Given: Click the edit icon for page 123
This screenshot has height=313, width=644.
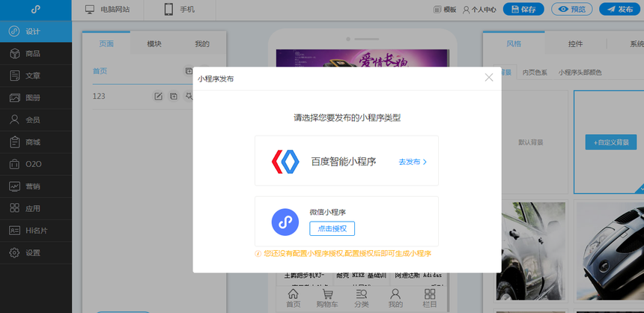Looking at the screenshot, I should click(158, 96).
